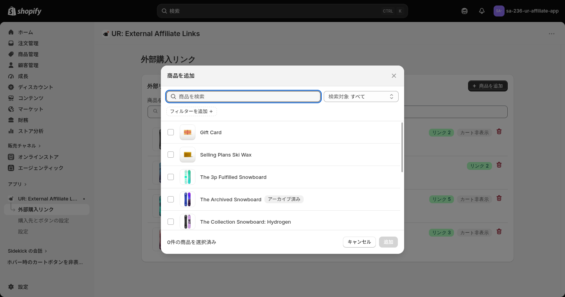Click the Sidekick icon in top bar
Image resolution: width=565 pixels, height=297 pixels.
pos(465,11)
